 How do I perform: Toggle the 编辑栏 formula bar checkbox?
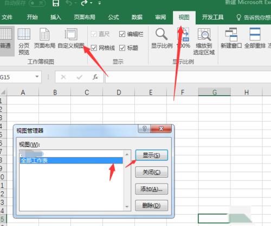122,34
